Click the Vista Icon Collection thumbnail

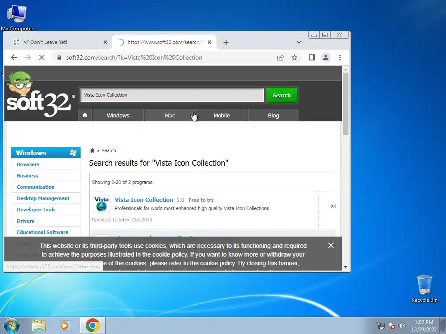click(x=101, y=204)
